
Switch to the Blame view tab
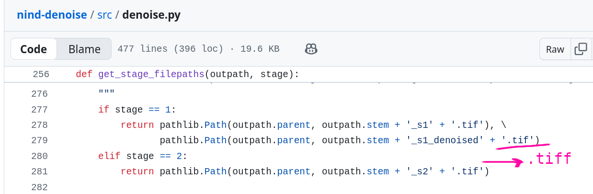tap(84, 49)
